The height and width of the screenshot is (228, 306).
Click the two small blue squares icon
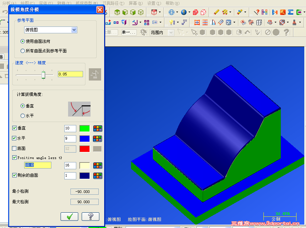[x=116, y=23]
